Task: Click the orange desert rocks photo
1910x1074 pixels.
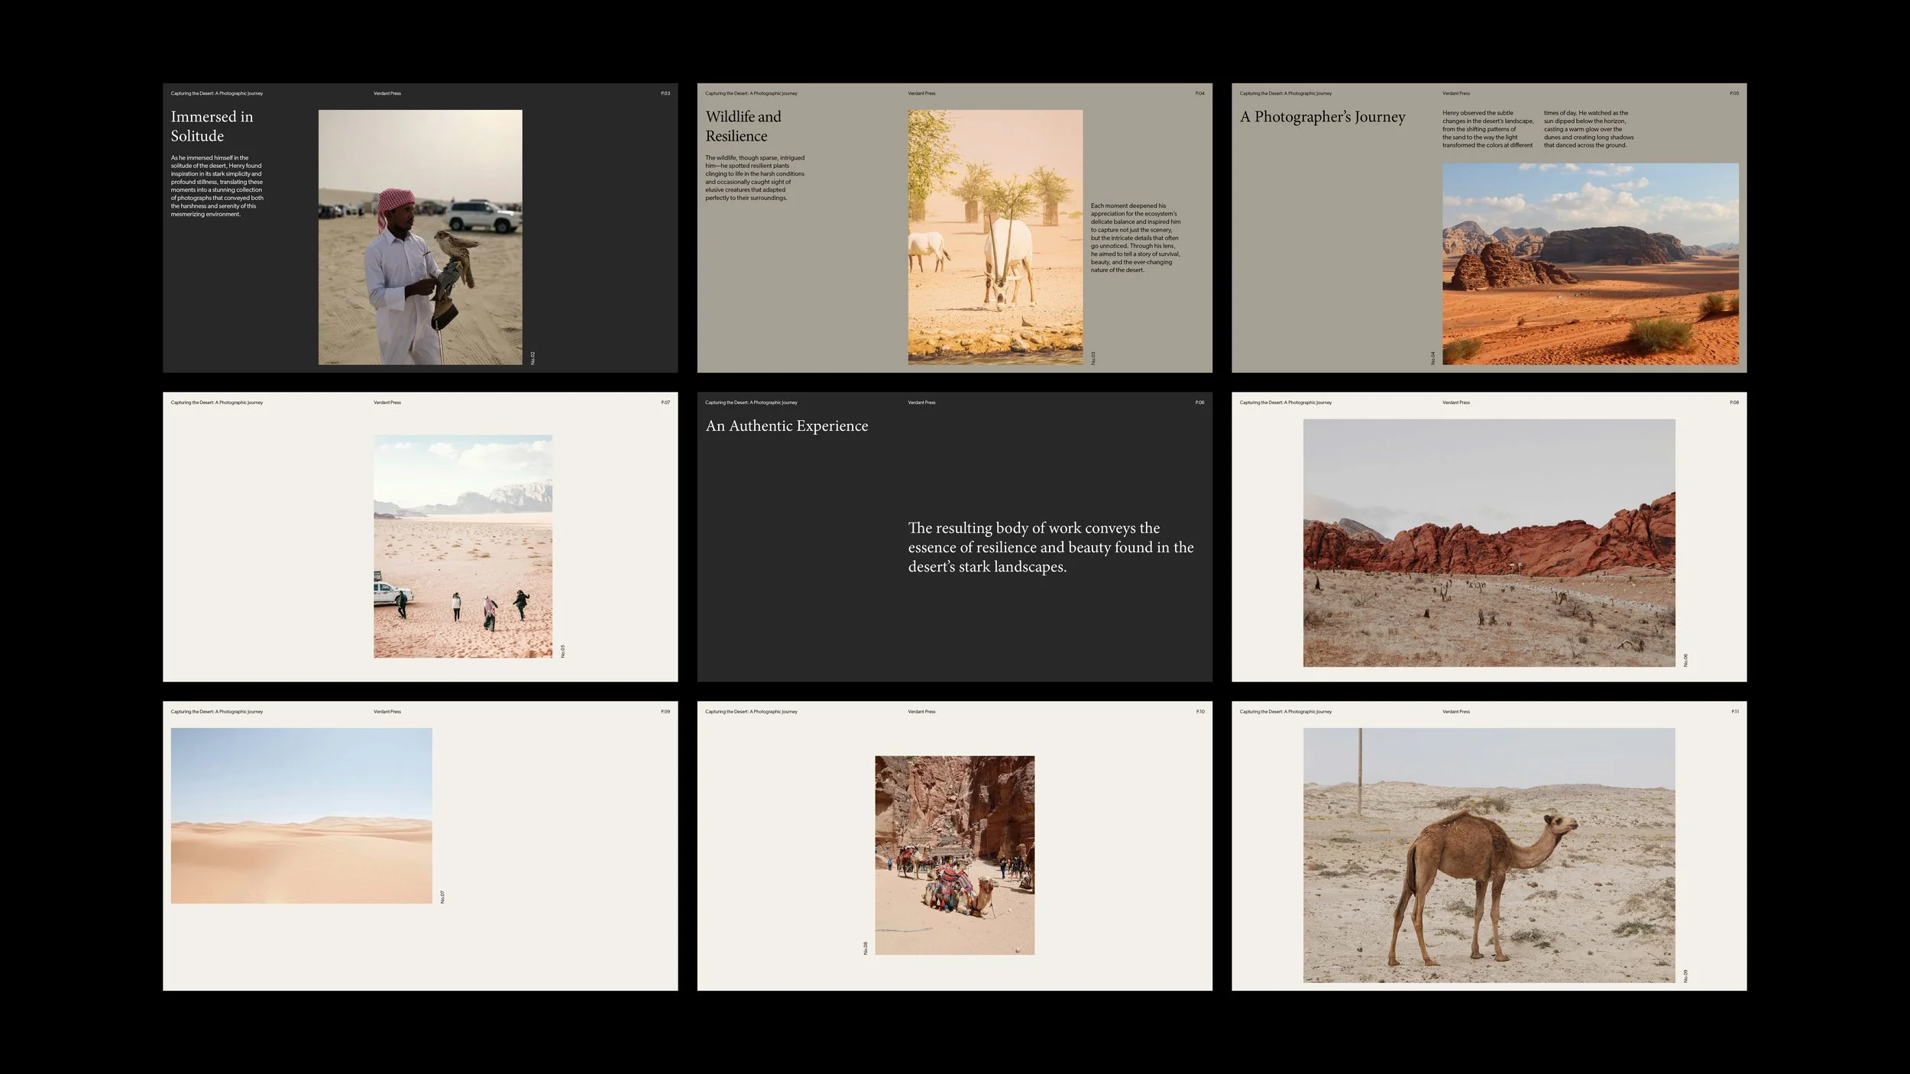Action: coord(1590,264)
